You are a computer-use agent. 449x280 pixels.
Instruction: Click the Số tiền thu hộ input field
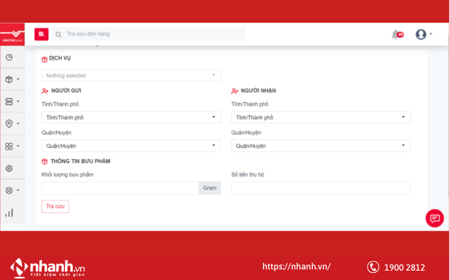pos(320,188)
